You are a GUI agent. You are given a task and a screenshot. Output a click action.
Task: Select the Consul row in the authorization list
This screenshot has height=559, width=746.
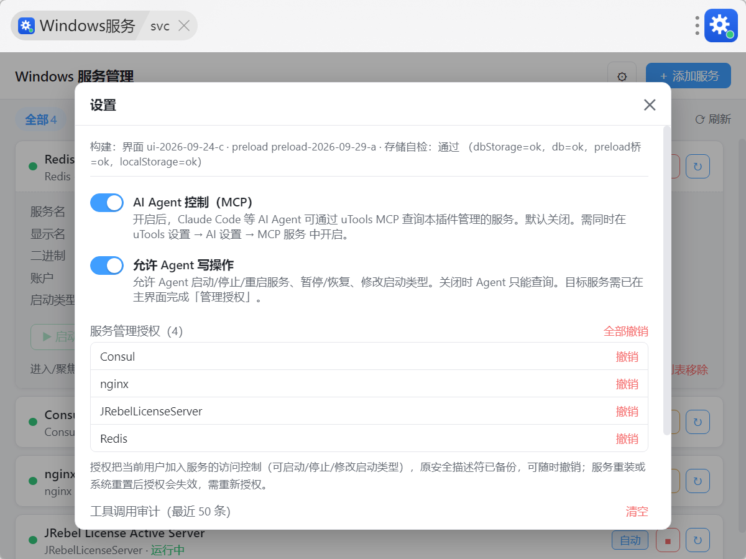click(x=369, y=356)
